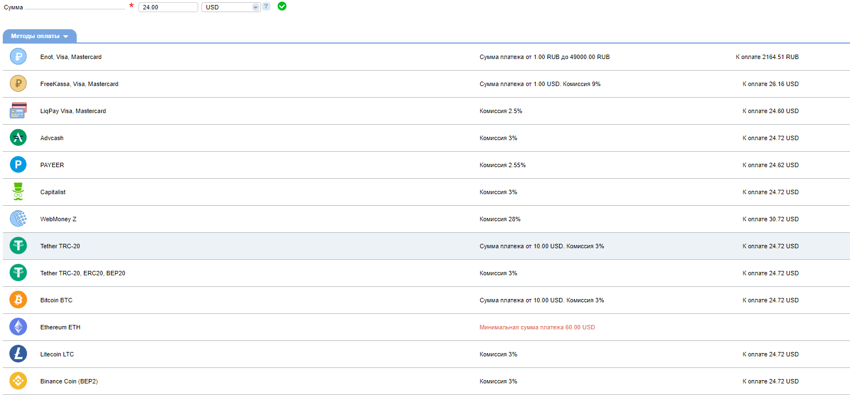This screenshot has width=850, height=395.
Task: Click the Tether TRC-20 icon in highlighted row
Action: [x=18, y=245]
